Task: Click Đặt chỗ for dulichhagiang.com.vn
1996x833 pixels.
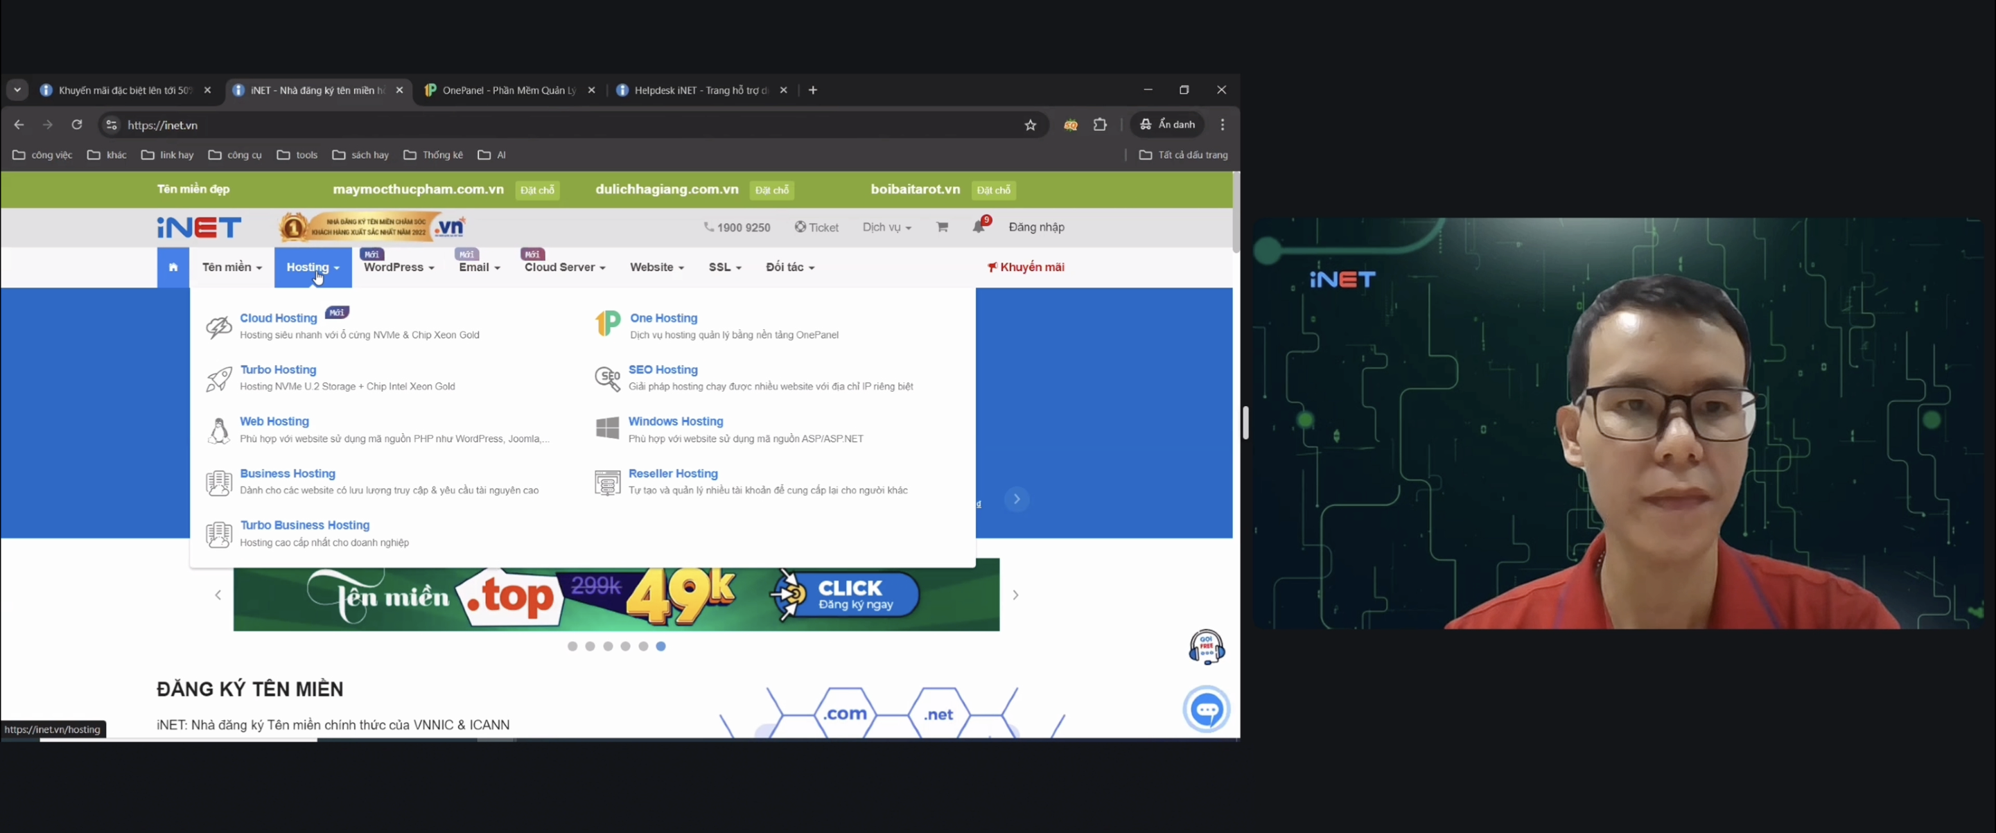Action: tap(773, 190)
